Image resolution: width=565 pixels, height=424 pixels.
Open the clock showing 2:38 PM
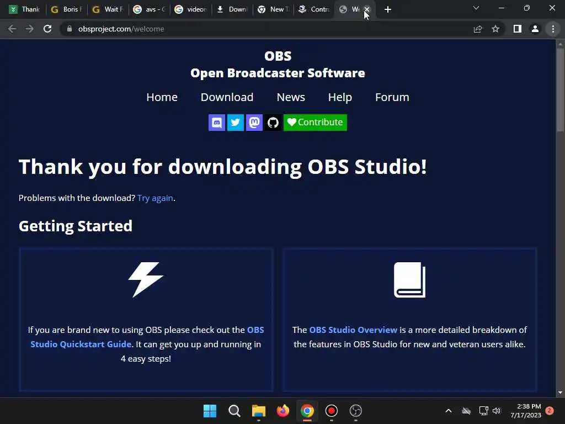526,411
